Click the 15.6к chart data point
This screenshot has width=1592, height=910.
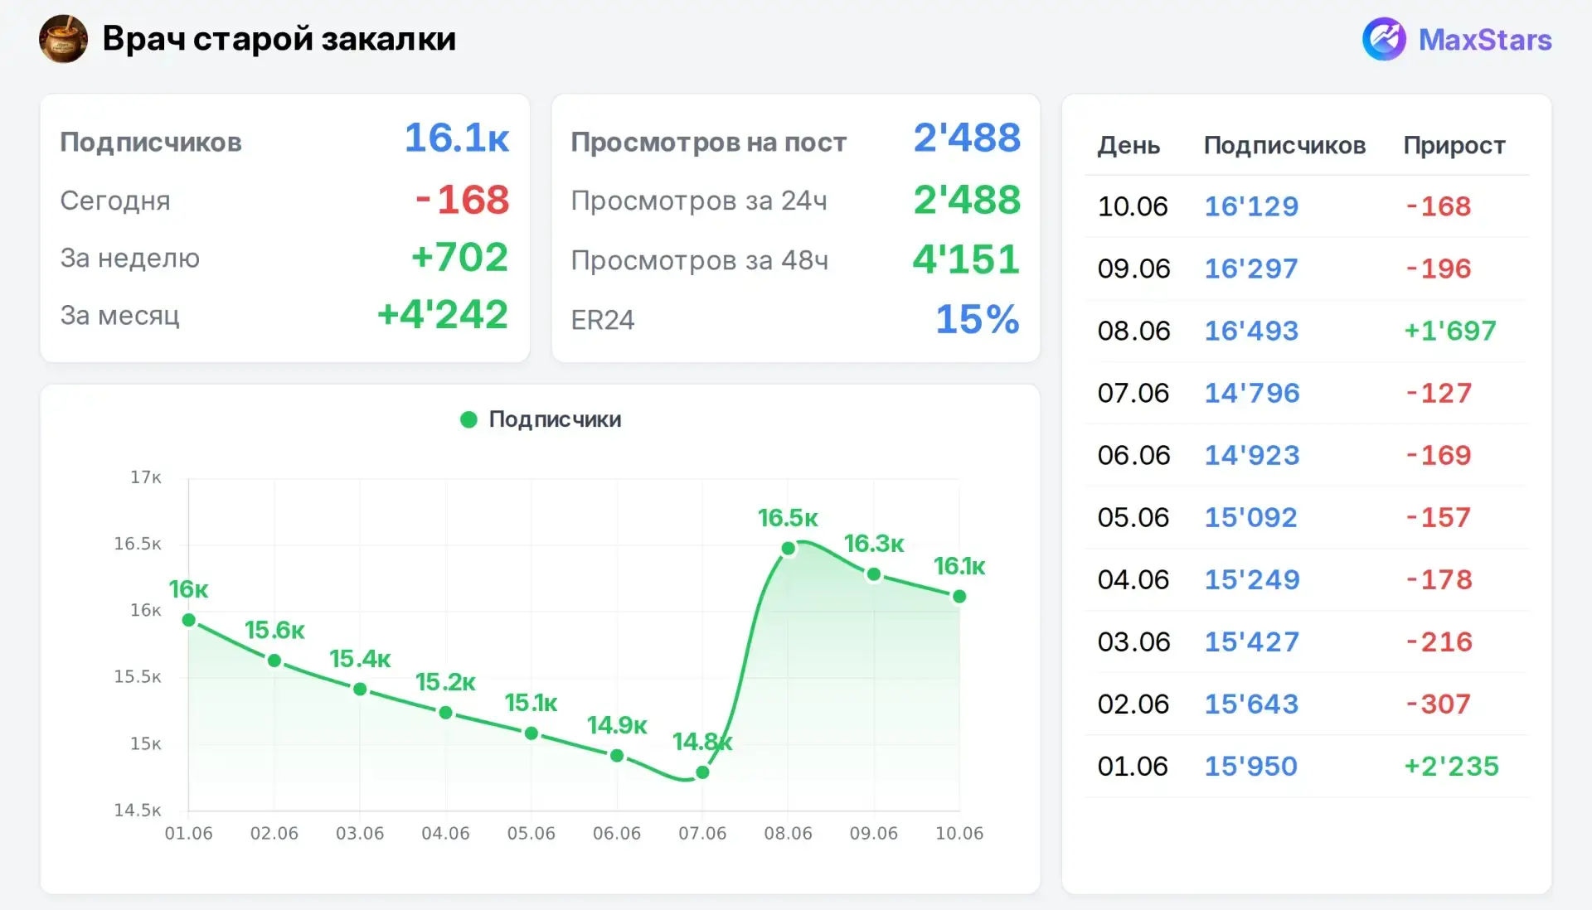[x=274, y=661]
